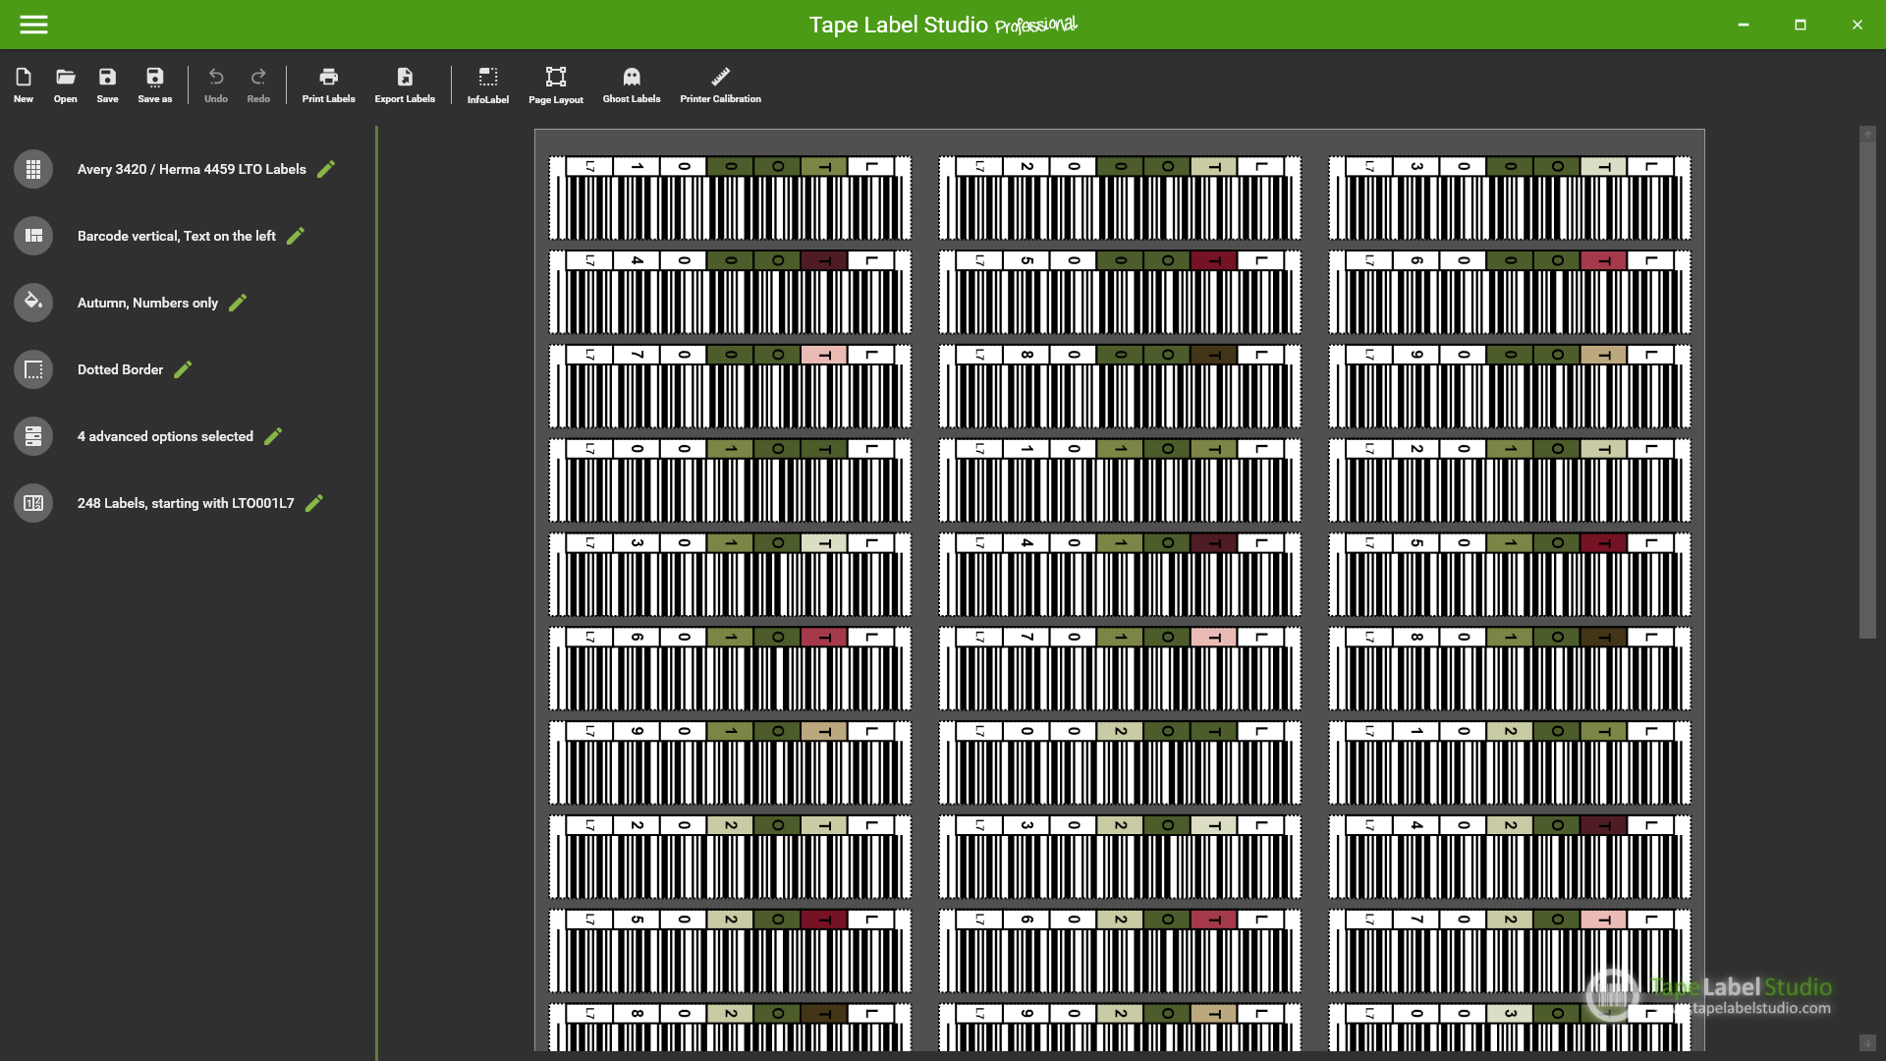This screenshot has height=1061, width=1886.
Task: Click the scrollbar down arrow
Action: pos(1867,1042)
